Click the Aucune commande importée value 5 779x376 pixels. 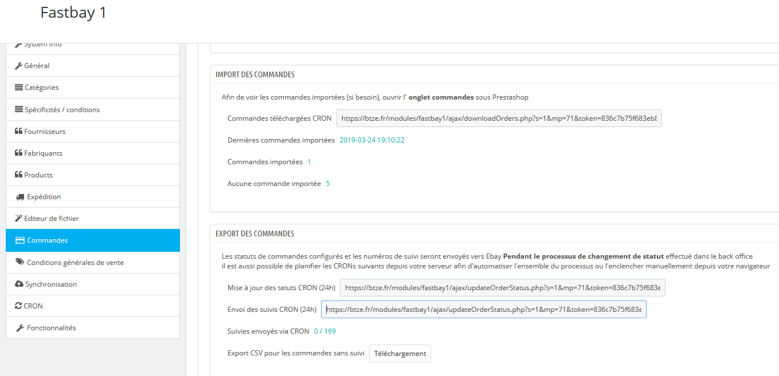[328, 184]
